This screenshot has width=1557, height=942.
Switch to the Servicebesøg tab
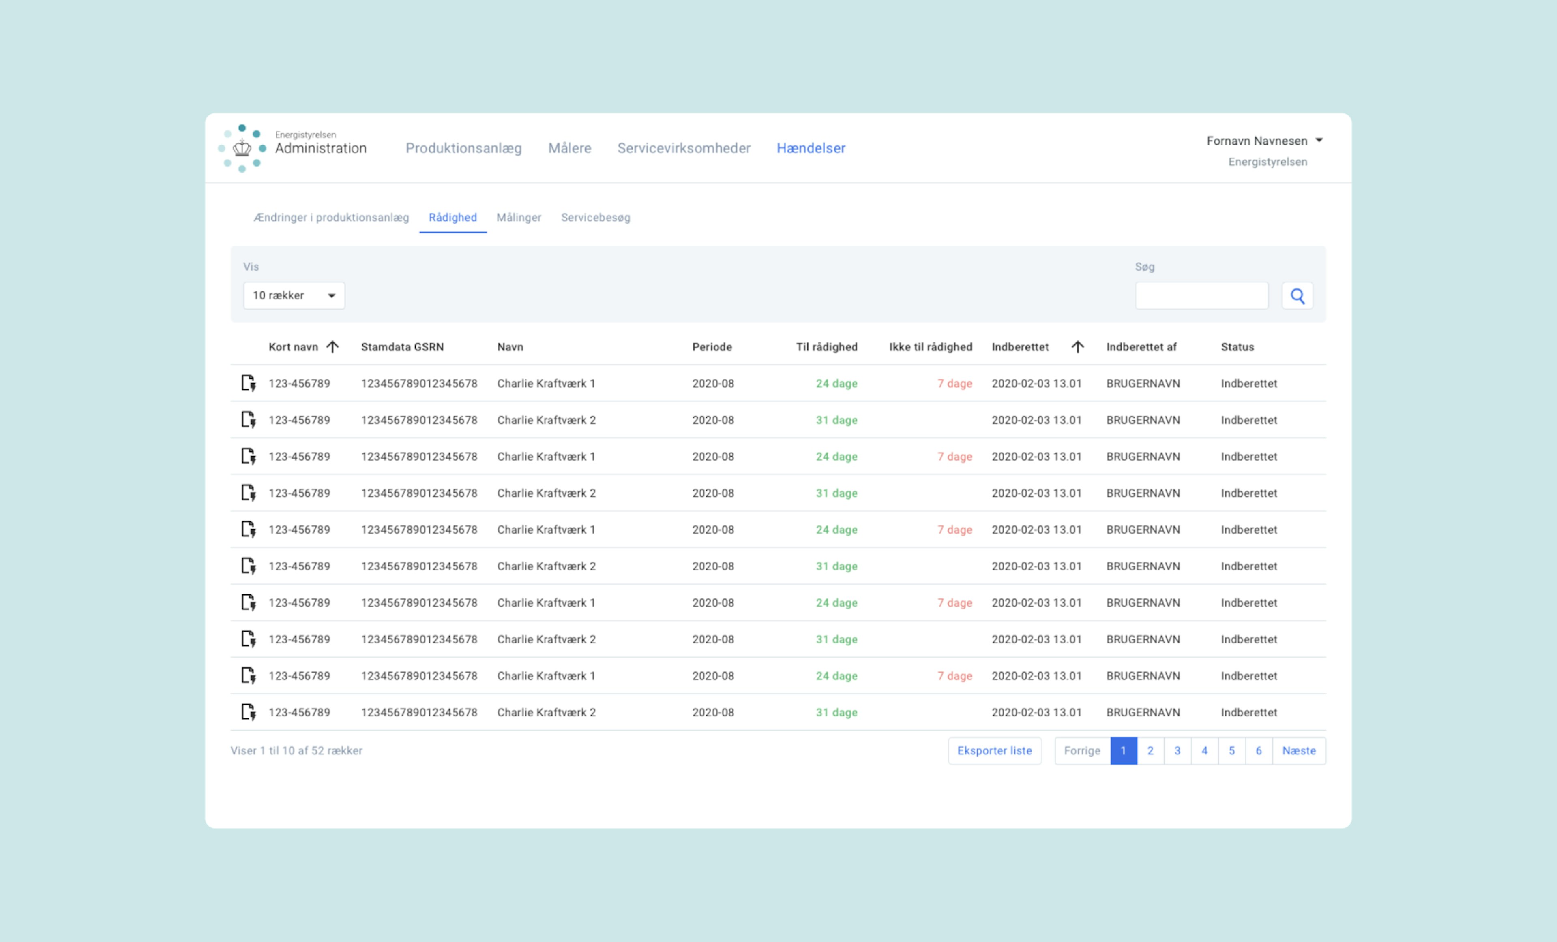(x=595, y=217)
